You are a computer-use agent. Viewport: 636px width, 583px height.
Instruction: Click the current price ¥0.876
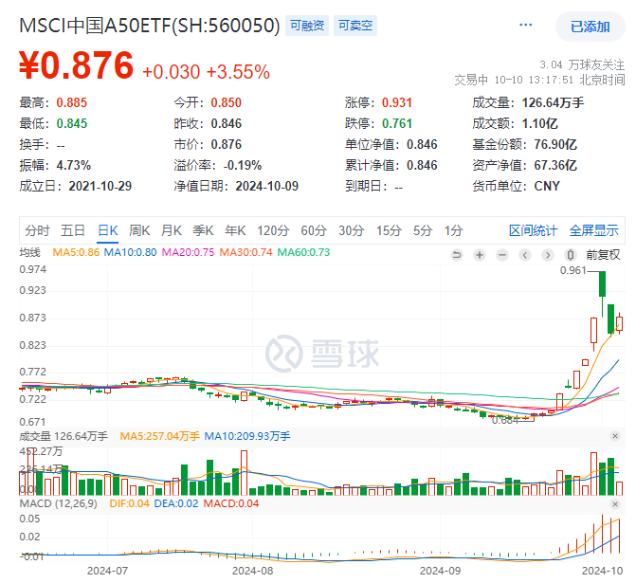click(77, 65)
